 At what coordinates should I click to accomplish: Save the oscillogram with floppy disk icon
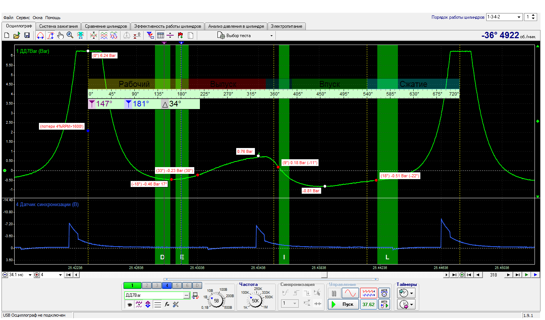[27, 35]
